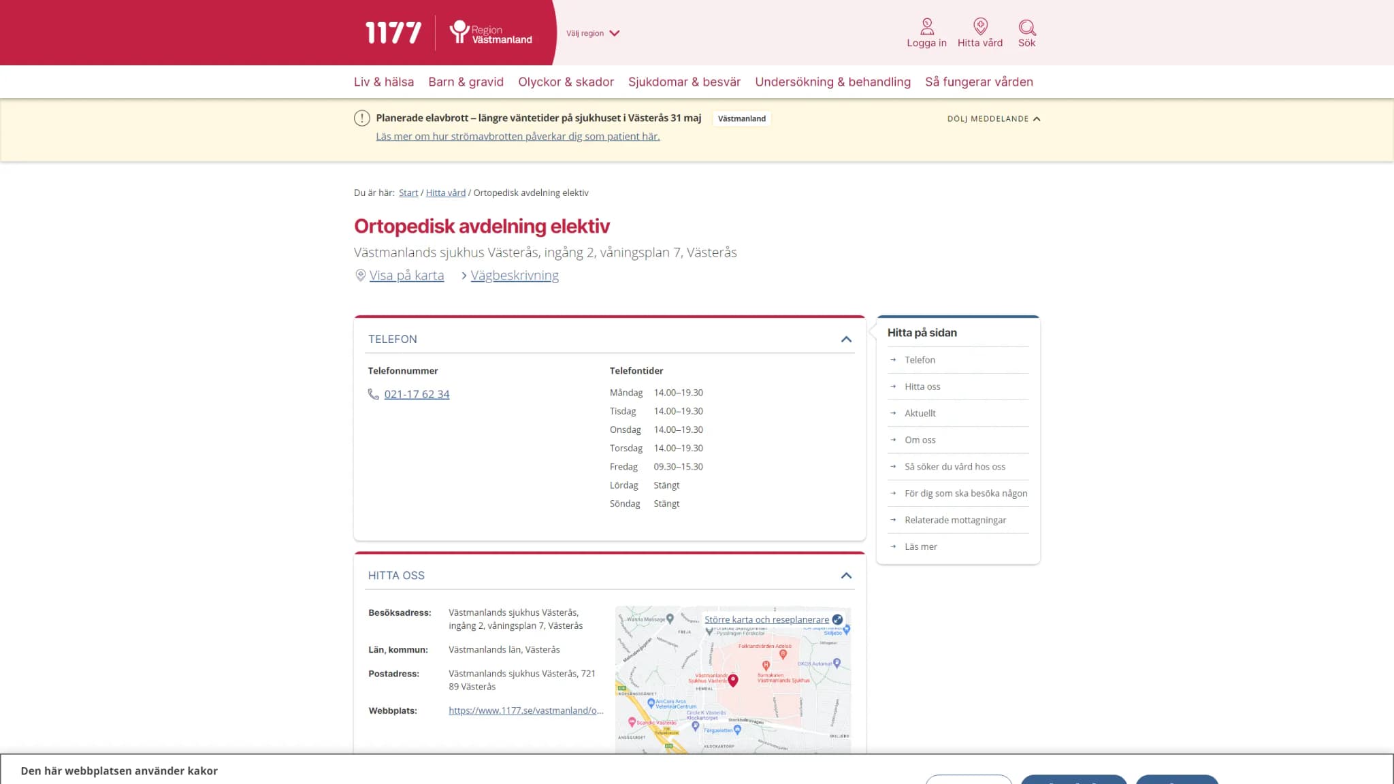The width and height of the screenshot is (1394, 784).
Task: Click the Måndag 14.00–19.30 row
Action: coord(656,393)
